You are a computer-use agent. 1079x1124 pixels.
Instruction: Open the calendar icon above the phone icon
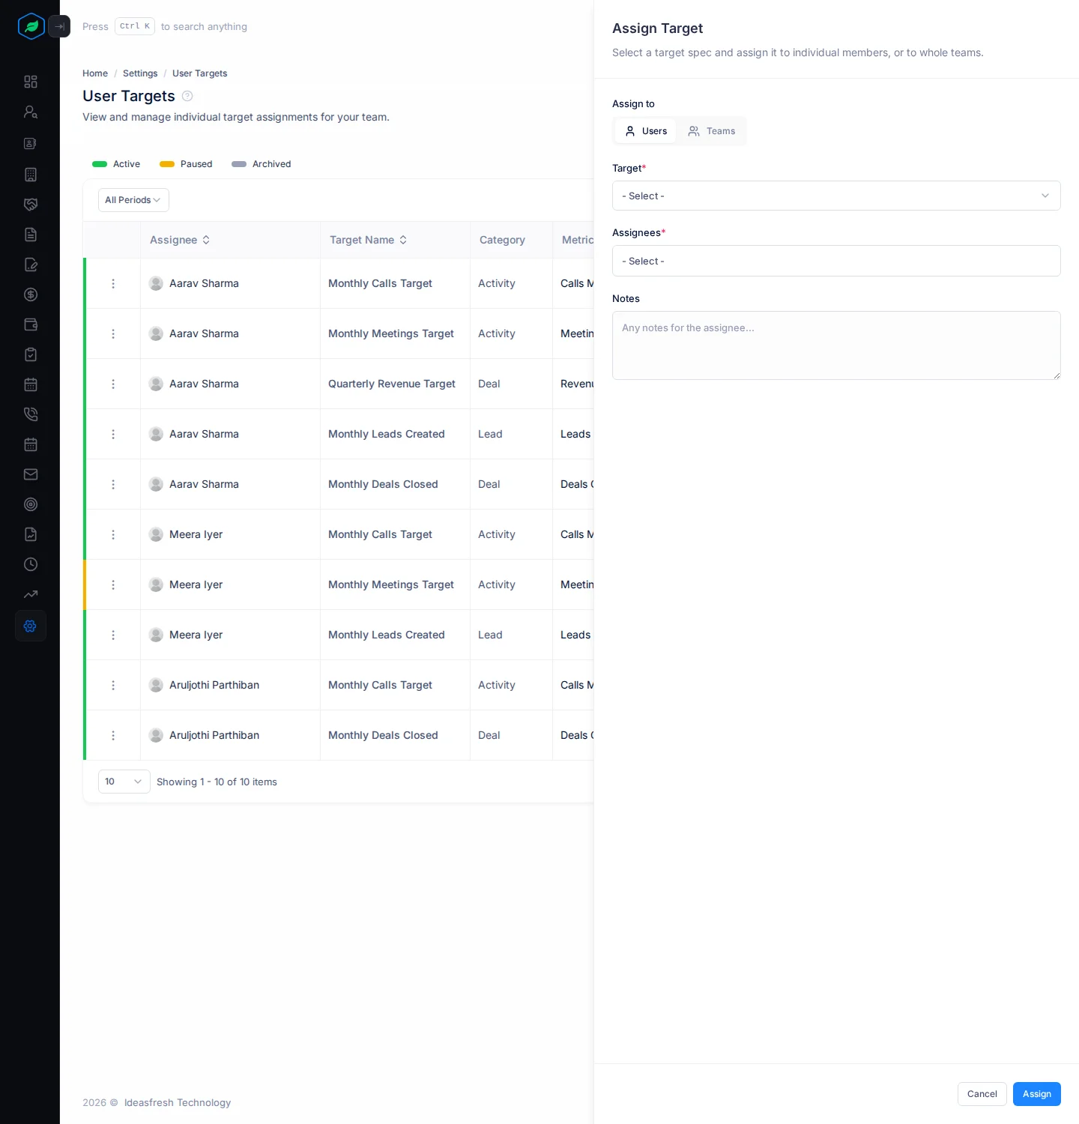pos(31,384)
